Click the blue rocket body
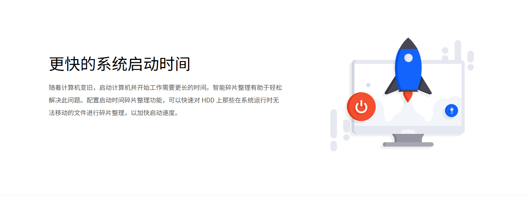 coord(408,70)
